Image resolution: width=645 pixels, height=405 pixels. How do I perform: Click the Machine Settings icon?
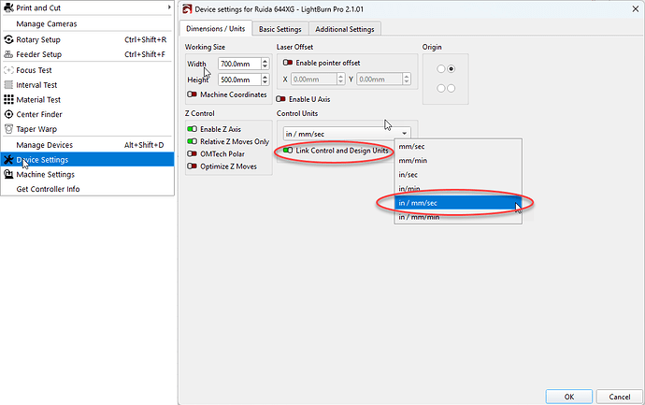[x=8, y=174]
